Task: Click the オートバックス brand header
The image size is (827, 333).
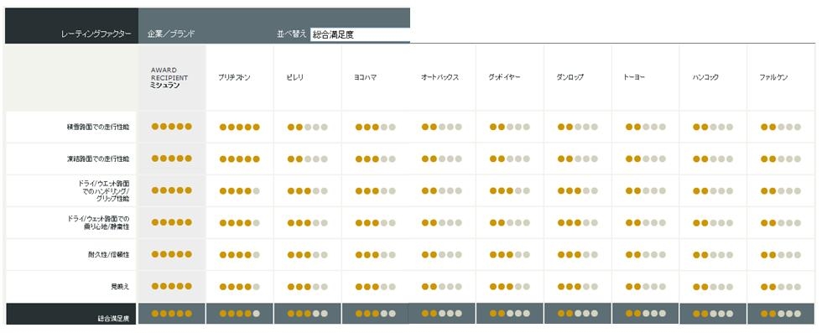Action: (440, 77)
